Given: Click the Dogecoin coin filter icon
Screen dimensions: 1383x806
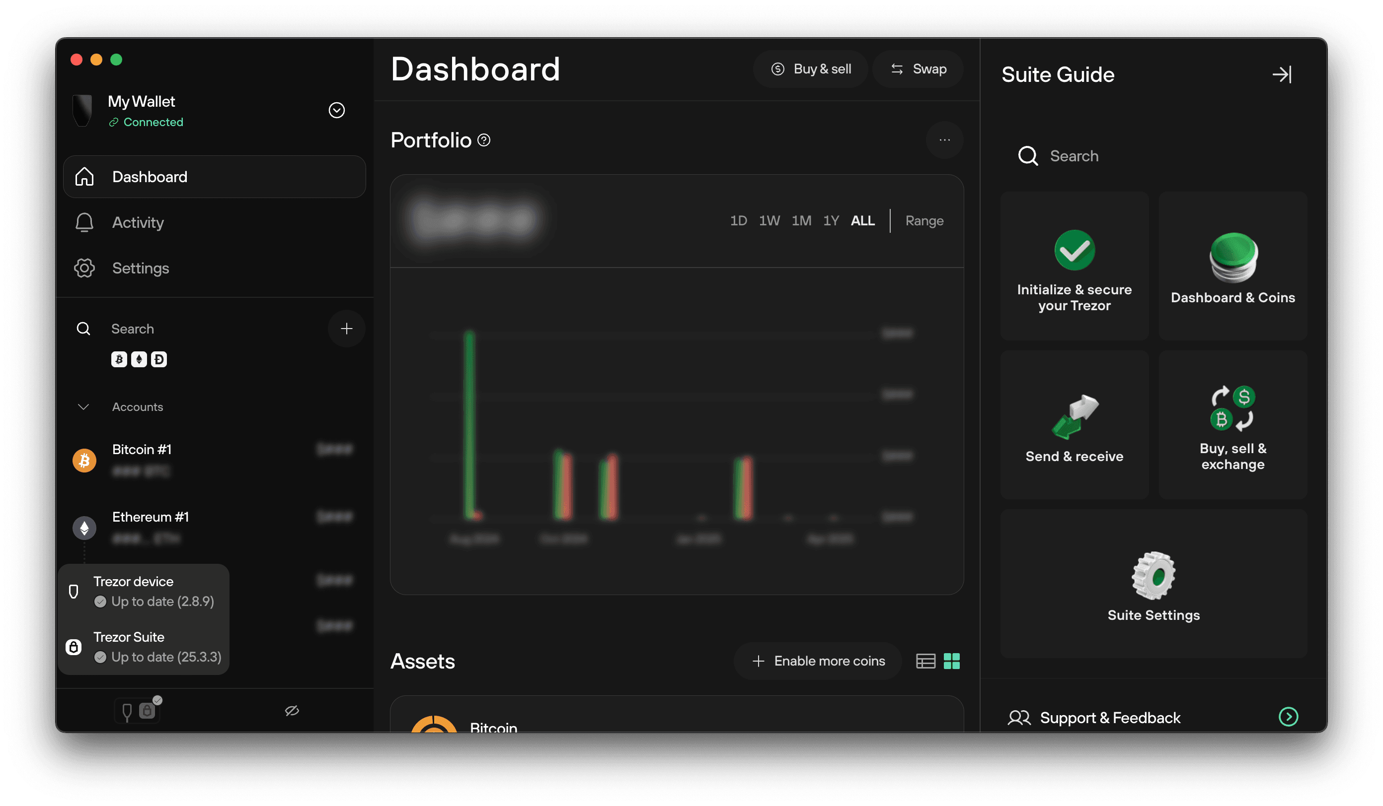Looking at the screenshot, I should pyautogui.click(x=158, y=359).
